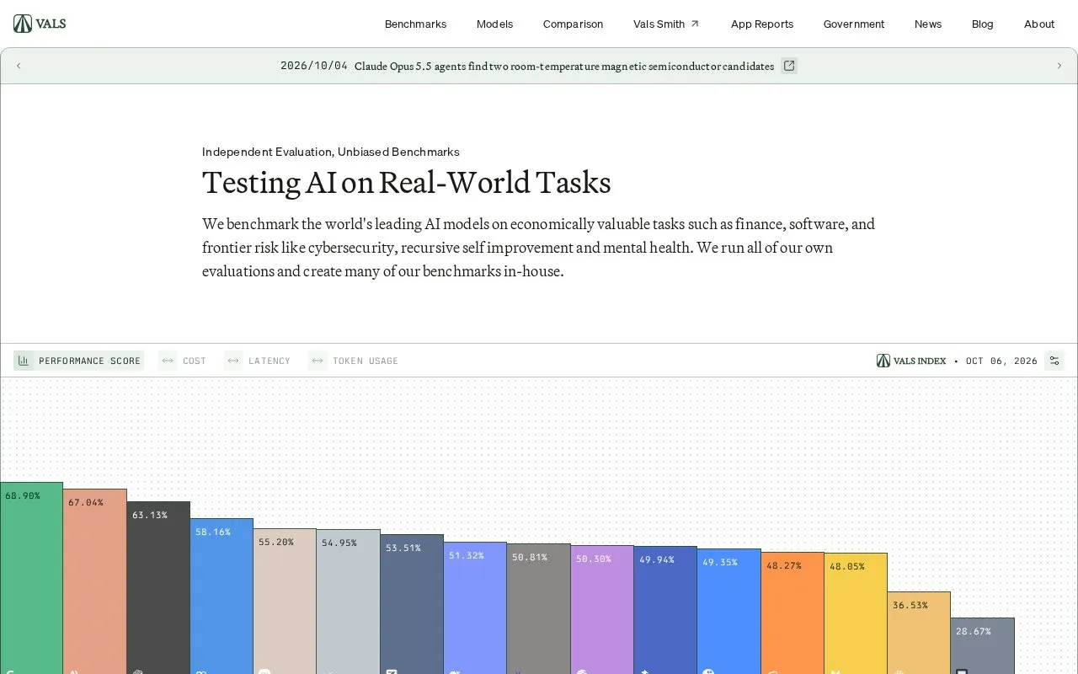Image resolution: width=1078 pixels, height=674 pixels.
Task: Navigate to App Reports
Action: (x=762, y=24)
